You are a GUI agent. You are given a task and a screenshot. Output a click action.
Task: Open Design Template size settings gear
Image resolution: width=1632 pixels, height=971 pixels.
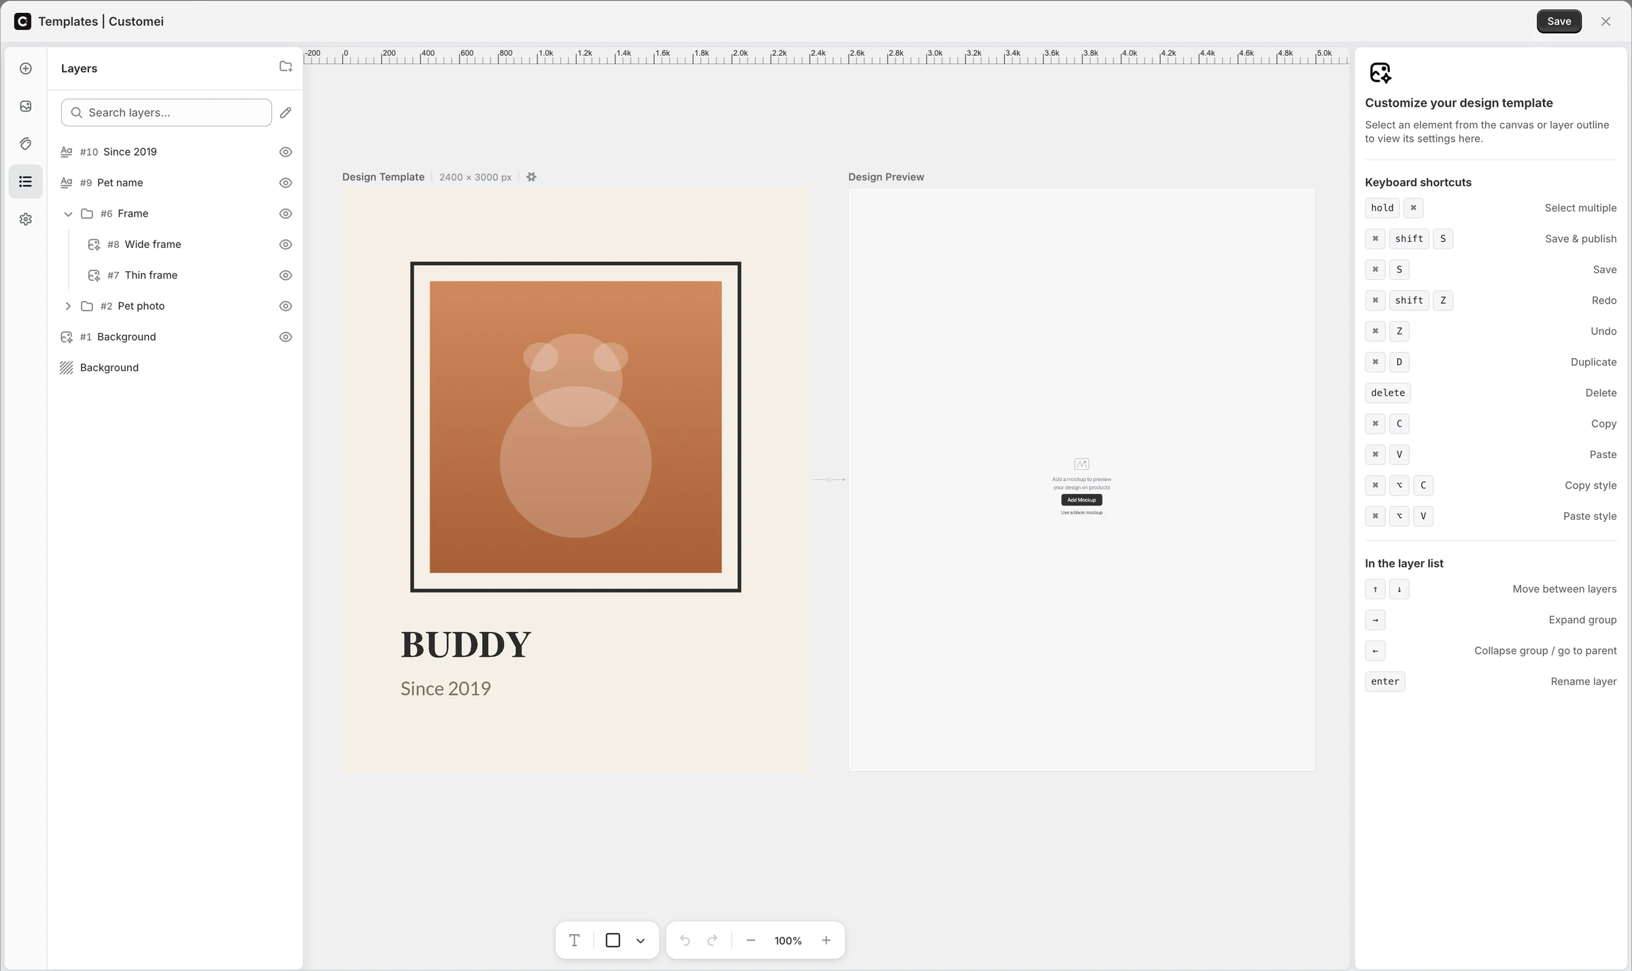click(x=532, y=177)
